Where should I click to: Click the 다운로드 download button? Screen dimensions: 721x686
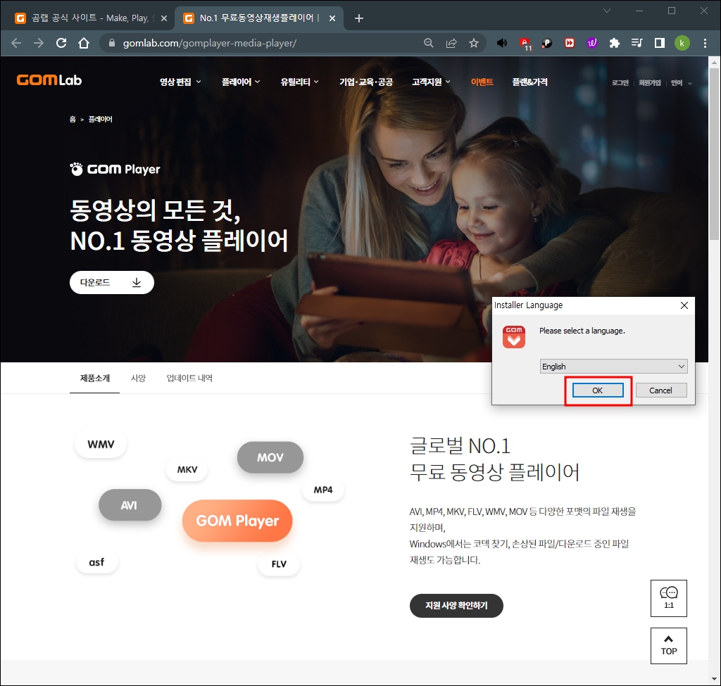[111, 282]
